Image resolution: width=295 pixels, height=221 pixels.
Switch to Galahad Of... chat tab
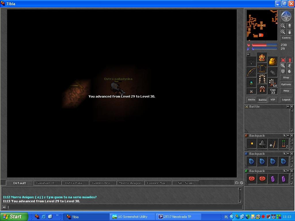pos(47,183)
